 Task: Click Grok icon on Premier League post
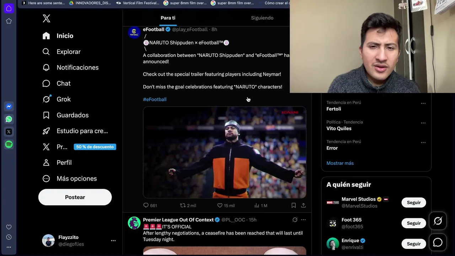tap(295, 220)
